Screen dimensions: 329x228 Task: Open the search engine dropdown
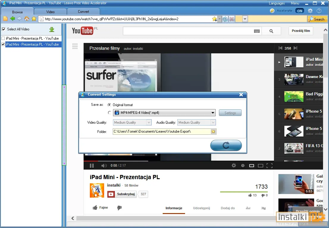[x=245, y=19]
